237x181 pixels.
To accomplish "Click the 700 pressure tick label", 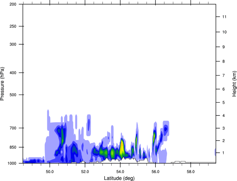I will click(13, 128).
